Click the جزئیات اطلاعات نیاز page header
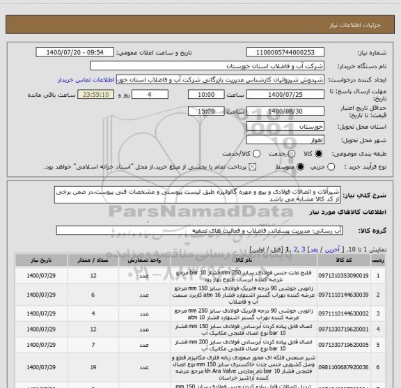The image size is (401, 388). pyautogui.click(x=355, y=25)
